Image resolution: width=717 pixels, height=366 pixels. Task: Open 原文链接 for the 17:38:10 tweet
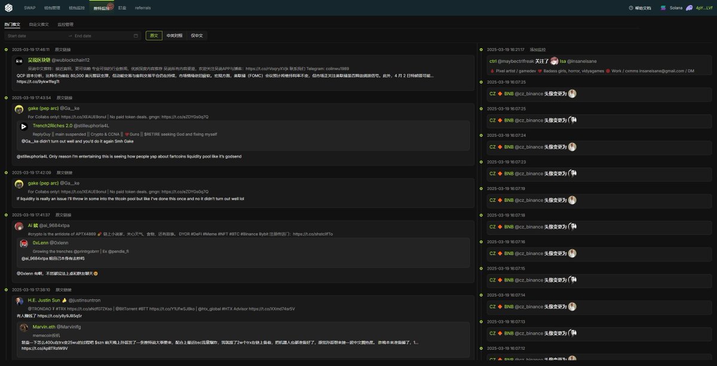[x=63, y=289]
